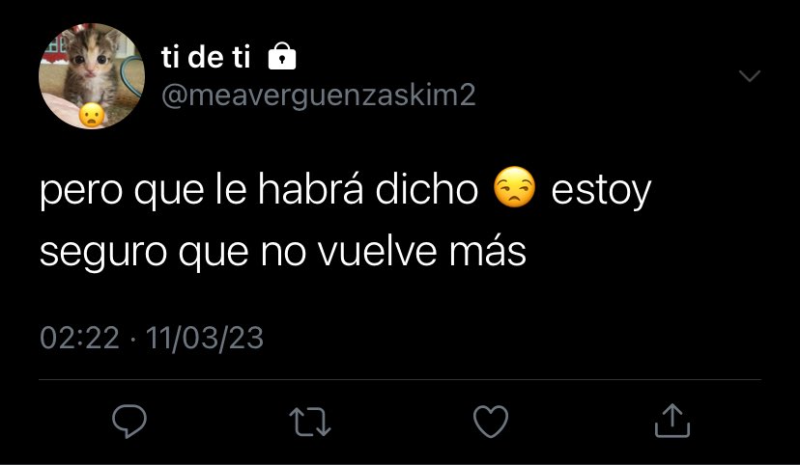Viewport: 800px width, 465px height.
Task: Open profile via display name ti de ti
Action: [206, 57]
